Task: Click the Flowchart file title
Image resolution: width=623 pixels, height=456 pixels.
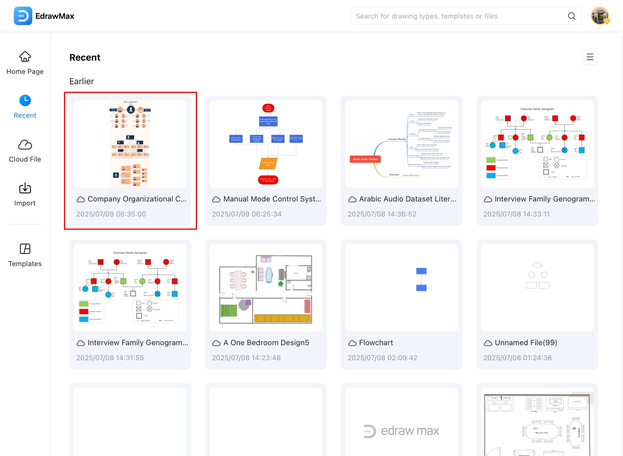Action: pyautogui.click(x=376, y=343)
